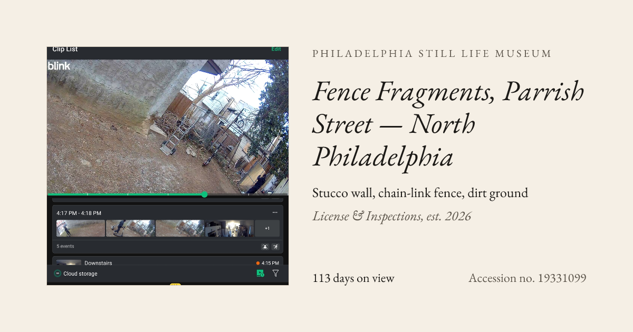This screenshot has height=332, width=633.
Task: Click the main backyard video frame
Action: [x=168, y=126]
